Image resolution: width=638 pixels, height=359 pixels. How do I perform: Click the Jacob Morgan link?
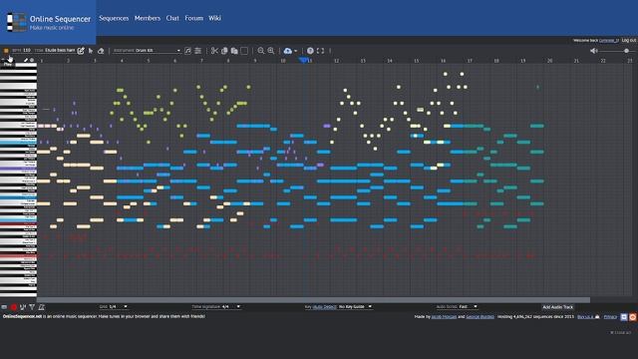pos(444,317)
